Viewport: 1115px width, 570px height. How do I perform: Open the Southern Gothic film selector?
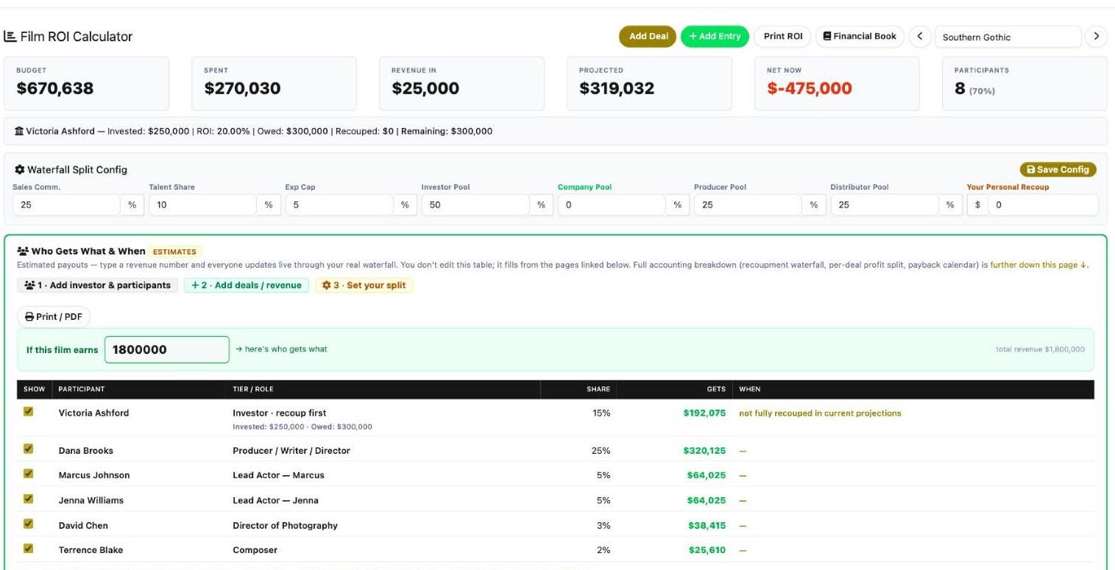[1008, 37]
